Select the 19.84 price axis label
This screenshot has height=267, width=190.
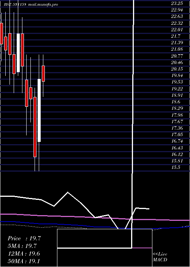pyautogui.click(x=177, y=76)
